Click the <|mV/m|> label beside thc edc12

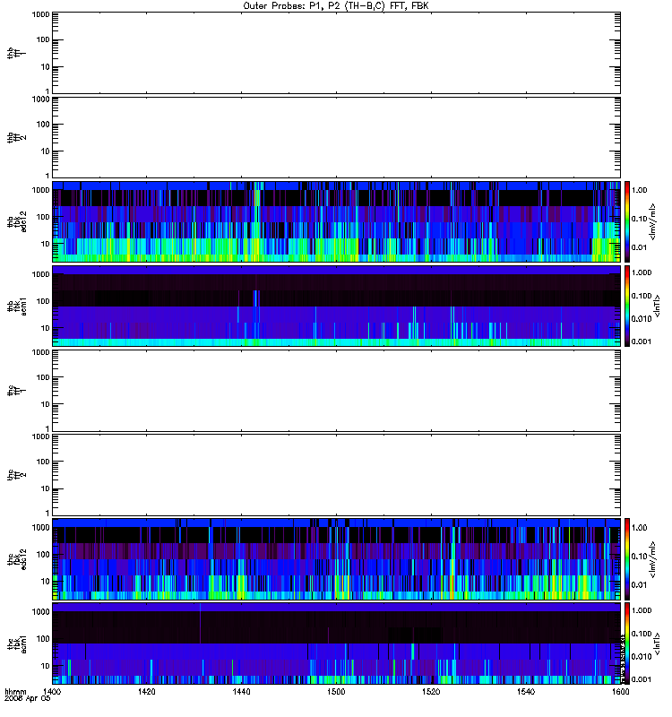tap(653, 559)
